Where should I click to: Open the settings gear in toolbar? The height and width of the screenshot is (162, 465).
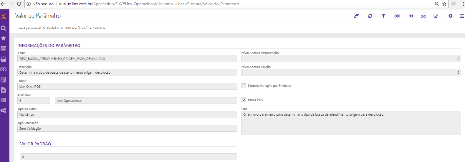coord(450,16)
